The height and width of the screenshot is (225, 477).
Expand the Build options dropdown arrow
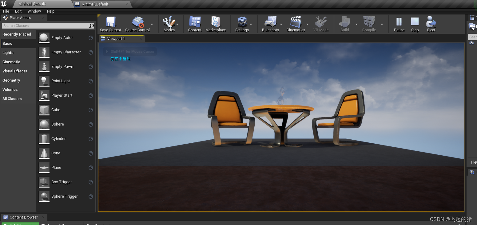click(357, 24)
